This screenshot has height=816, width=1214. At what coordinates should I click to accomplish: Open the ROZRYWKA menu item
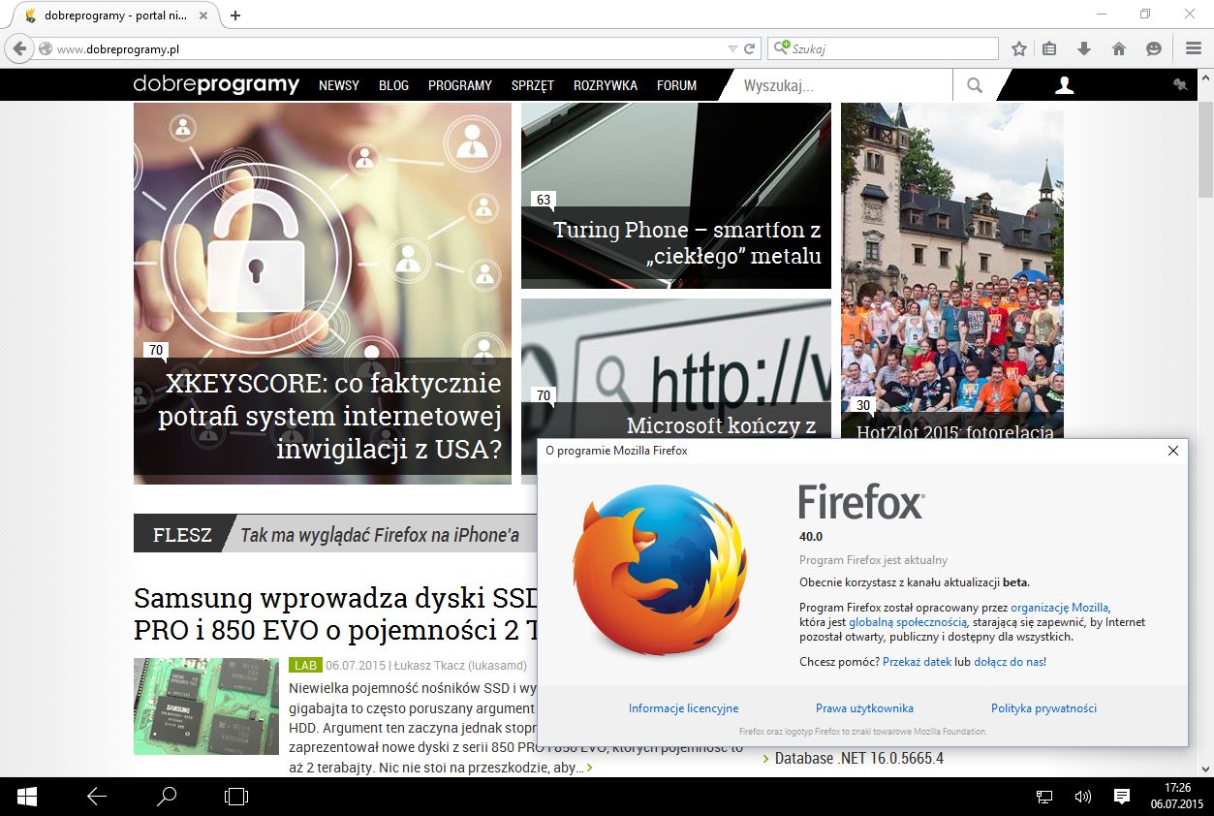coord(606,85)
